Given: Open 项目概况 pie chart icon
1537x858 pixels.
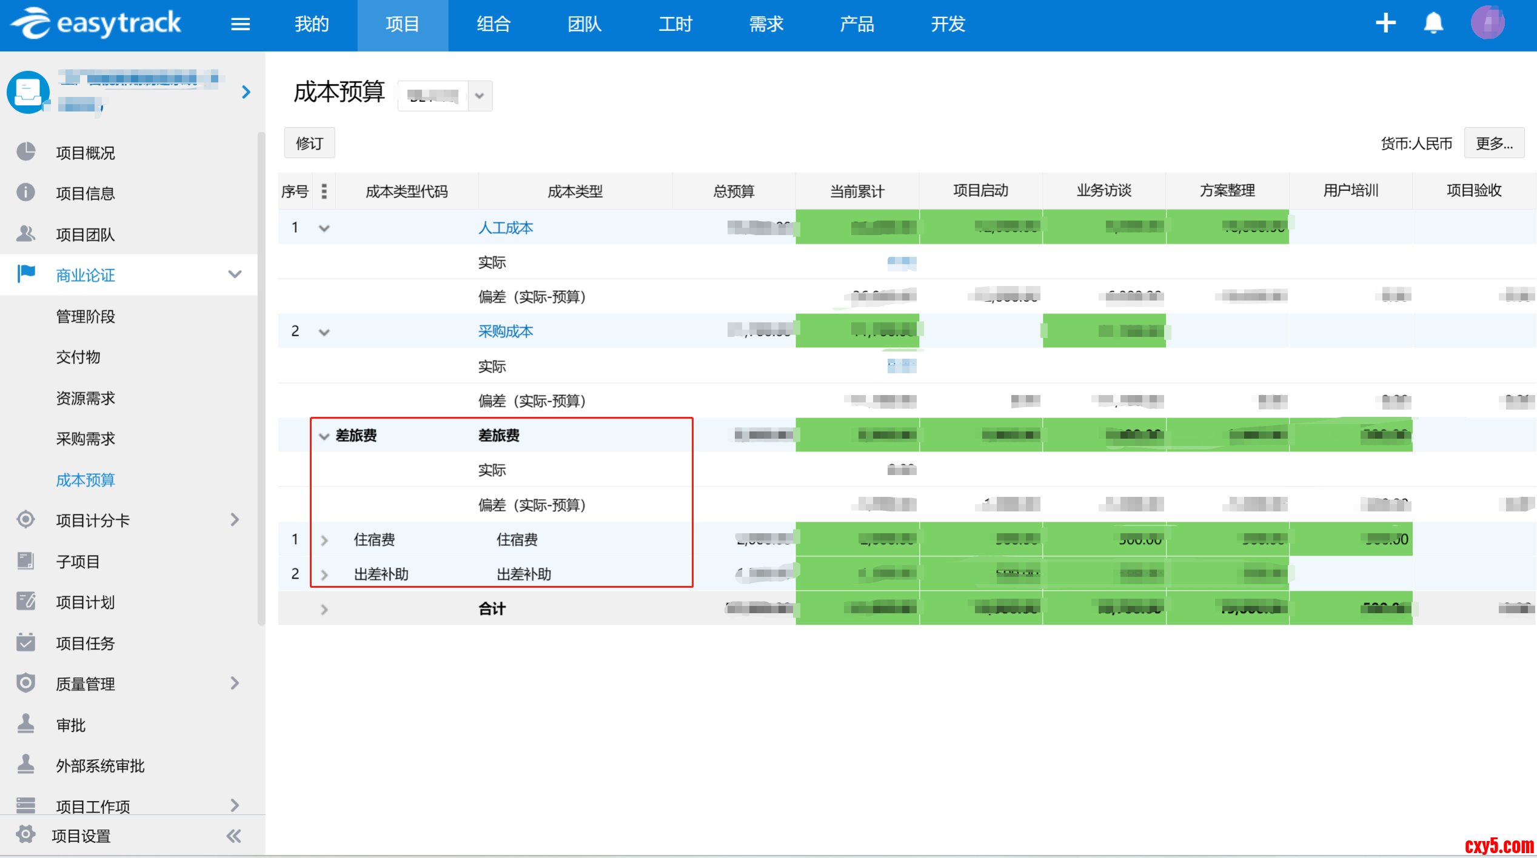Looking at the screenshot, I should (25, 151).
